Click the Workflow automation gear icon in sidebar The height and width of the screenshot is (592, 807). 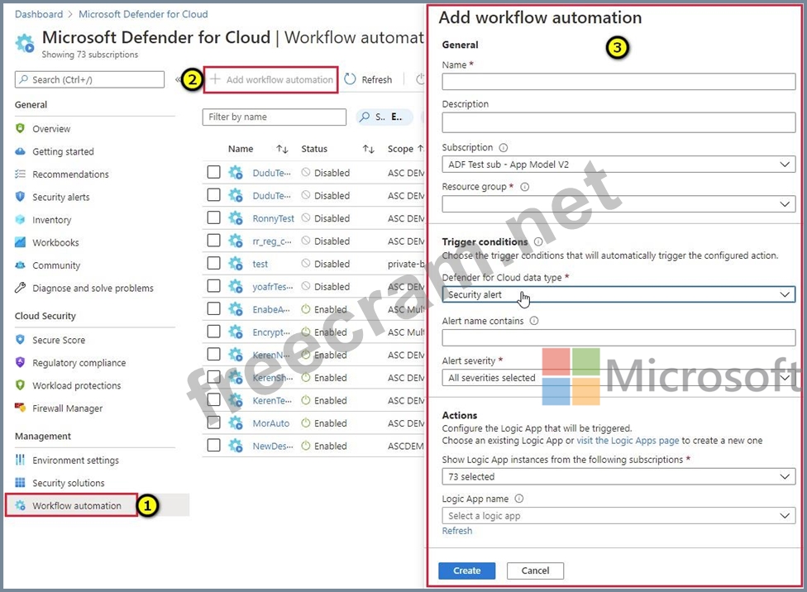pos(20,505)
